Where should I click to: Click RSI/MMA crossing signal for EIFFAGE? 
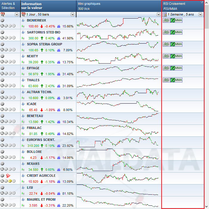pos(173,68)
